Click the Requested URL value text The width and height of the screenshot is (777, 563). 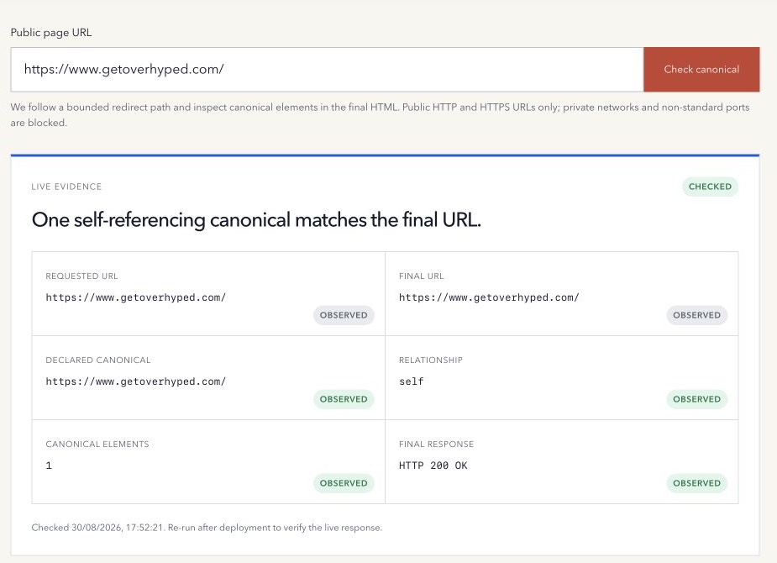136,297
